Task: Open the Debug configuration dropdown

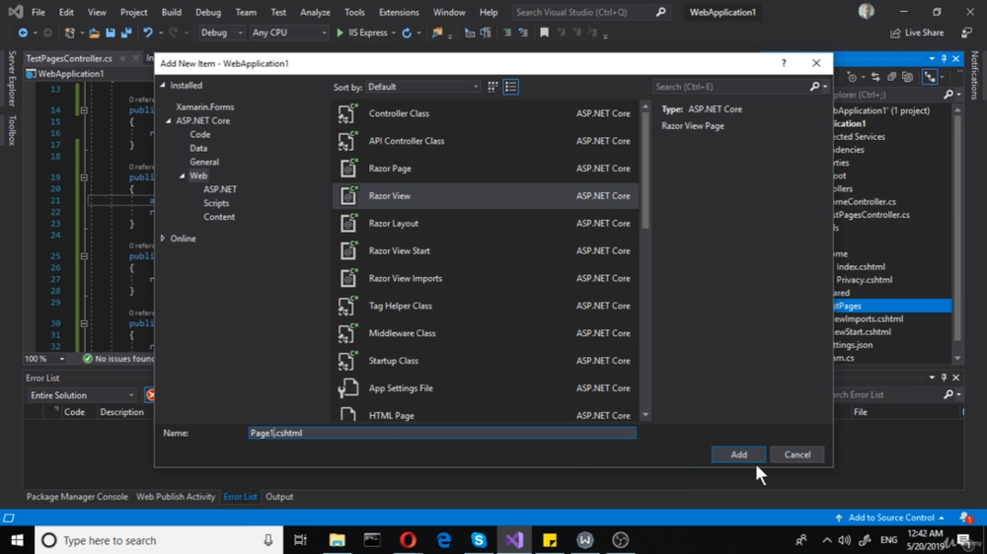Action: coord(221,33)
